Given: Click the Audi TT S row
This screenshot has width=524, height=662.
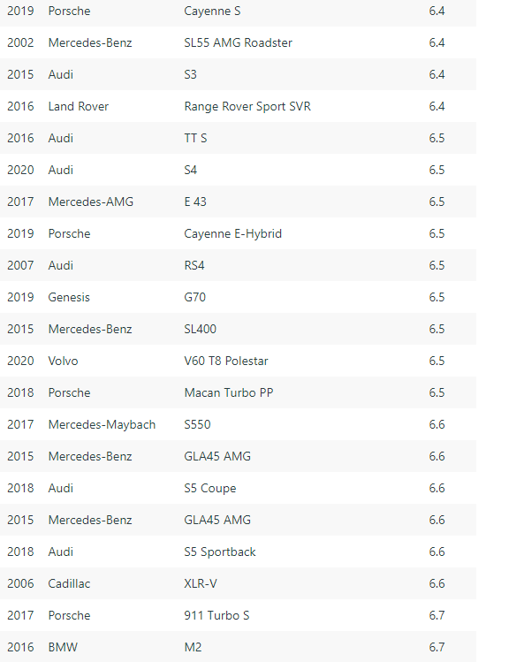Looking at the screenshot, I should click(239, 138).
